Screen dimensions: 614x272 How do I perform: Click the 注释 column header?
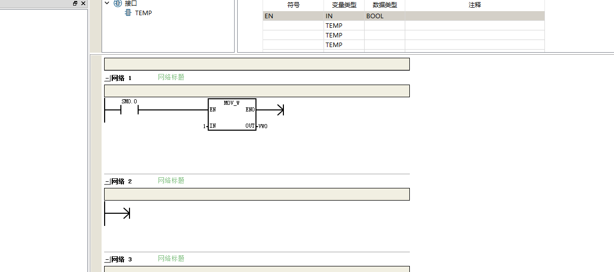pos(475,5)
